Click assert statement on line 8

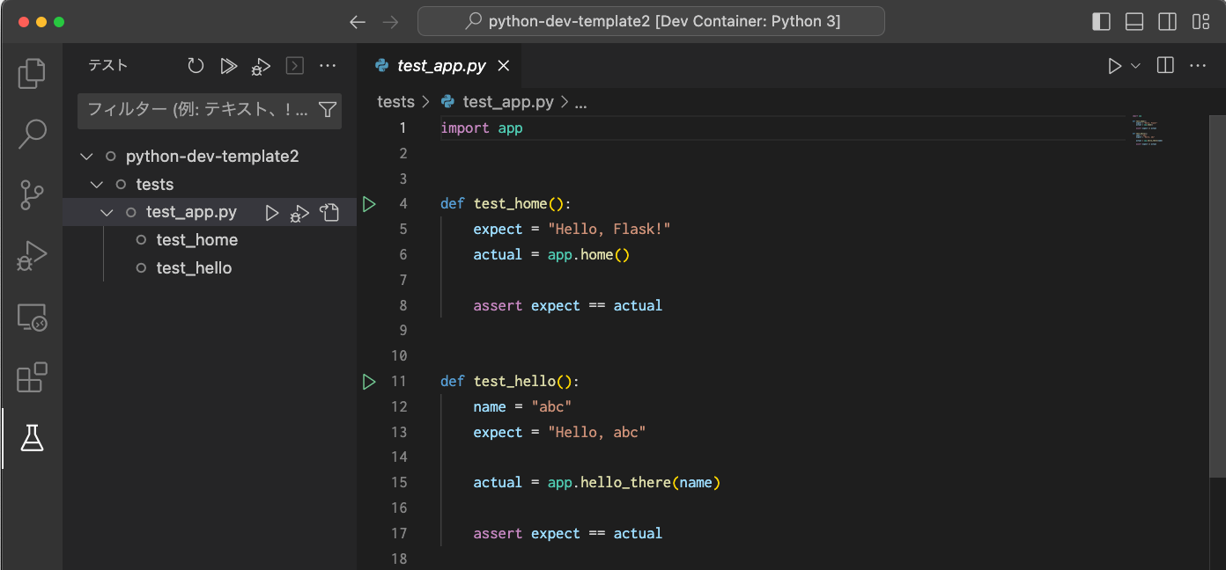[x=568, y=306]
